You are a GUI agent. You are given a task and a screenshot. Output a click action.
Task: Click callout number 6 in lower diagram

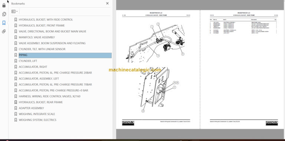143,111
